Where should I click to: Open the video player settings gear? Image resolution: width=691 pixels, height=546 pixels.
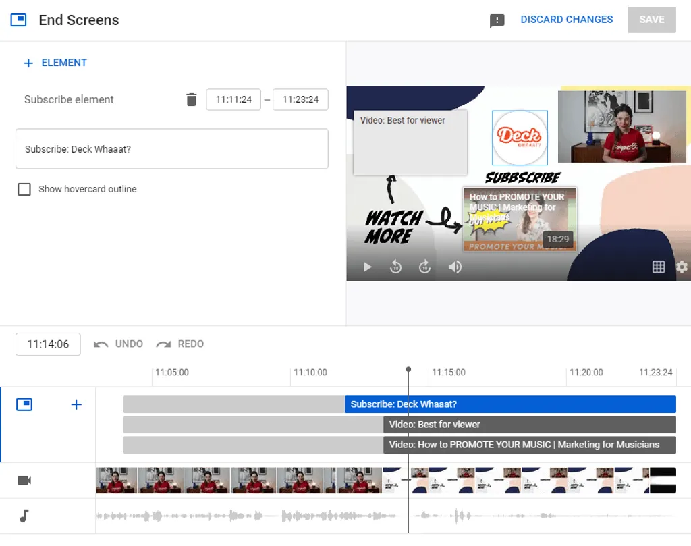point(682,267)
